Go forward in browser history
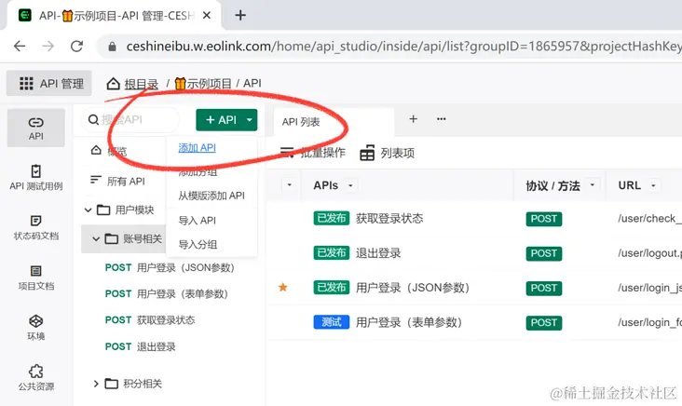This screenshot has height=406, width=682. click(48, 46)
